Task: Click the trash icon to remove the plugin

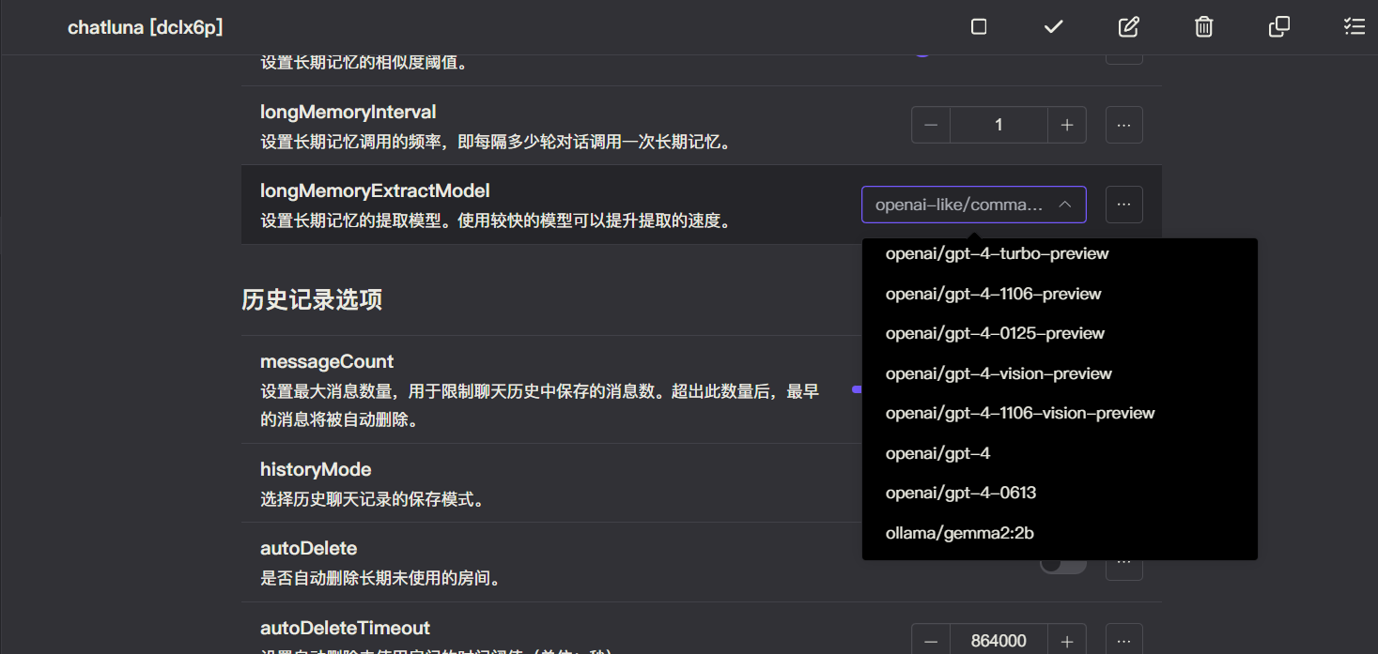Action: click(x=1203, y=27)
